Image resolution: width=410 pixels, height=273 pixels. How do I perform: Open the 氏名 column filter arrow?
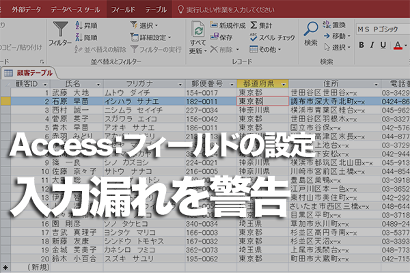(98, 85)
